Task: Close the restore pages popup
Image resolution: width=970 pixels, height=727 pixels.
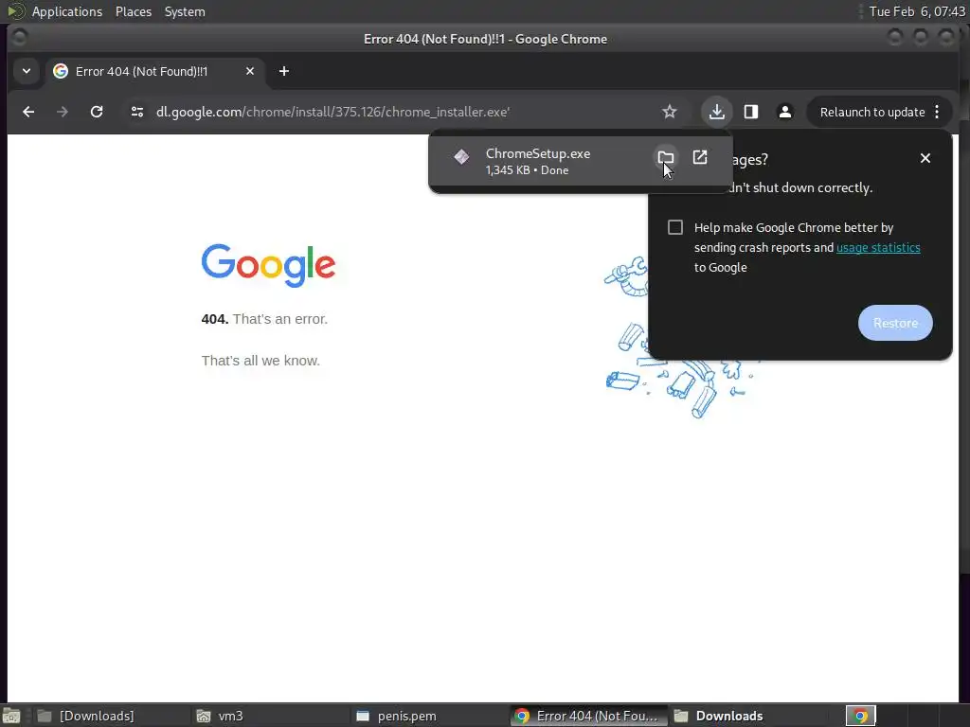Action: tap(925, 158)
